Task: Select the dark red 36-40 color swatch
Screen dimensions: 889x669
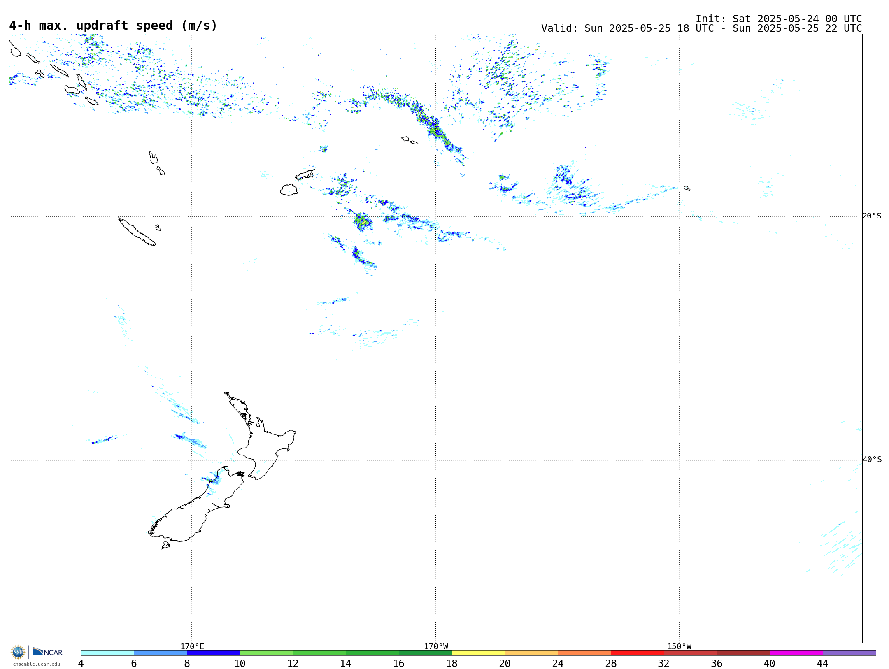Action: point(743,653)
